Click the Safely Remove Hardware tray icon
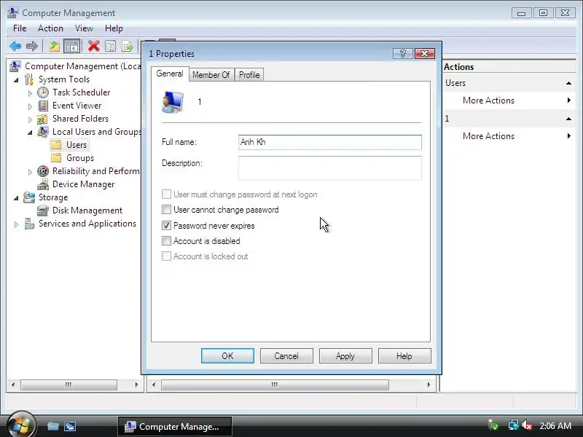This screenshot has width=583, height=437. (x=493, y=425)
